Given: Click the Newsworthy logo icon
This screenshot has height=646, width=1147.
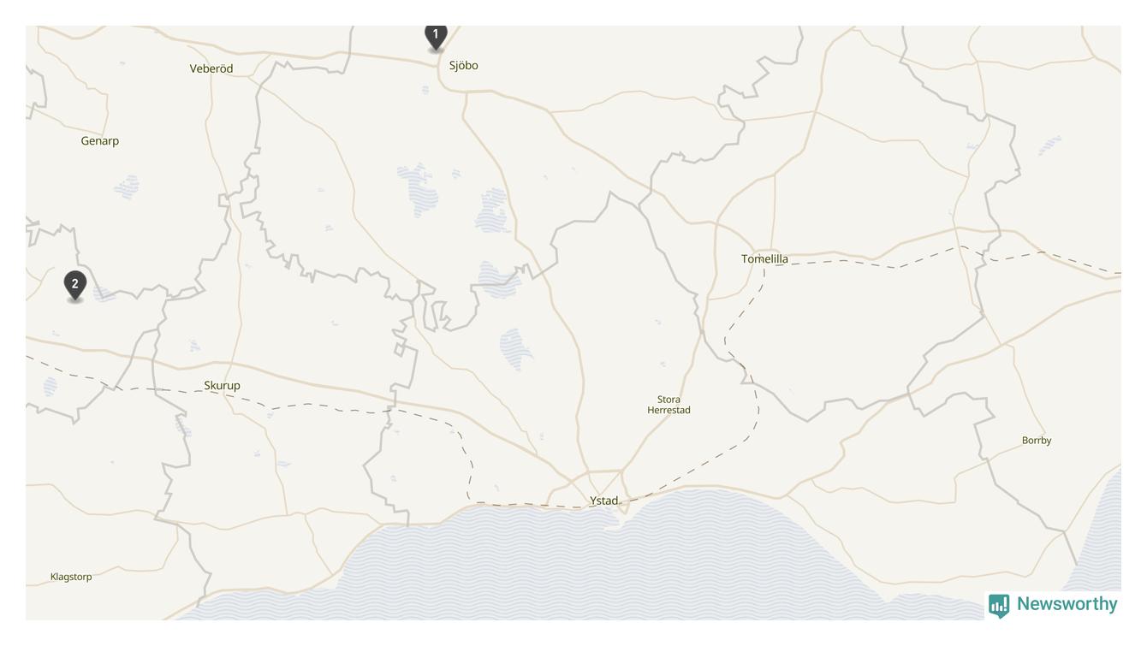Looking at the screenshot, I should click(999, 606).
